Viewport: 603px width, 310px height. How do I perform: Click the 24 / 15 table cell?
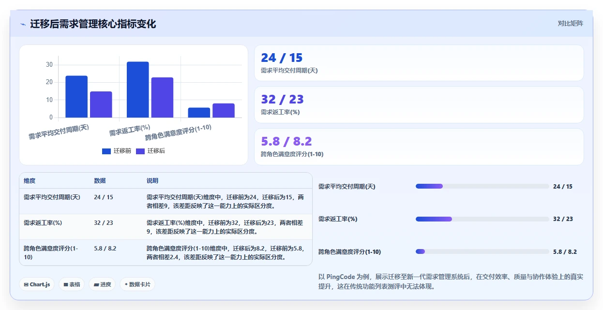104,197
